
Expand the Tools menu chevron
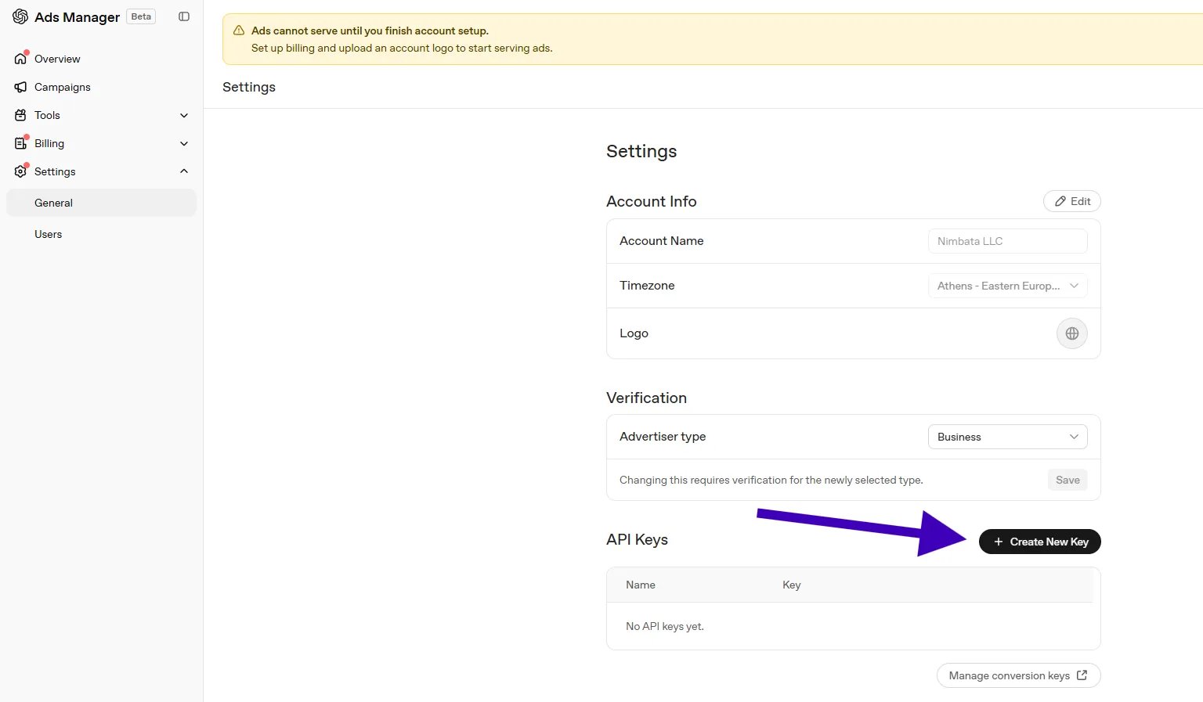tap(184, 115)
